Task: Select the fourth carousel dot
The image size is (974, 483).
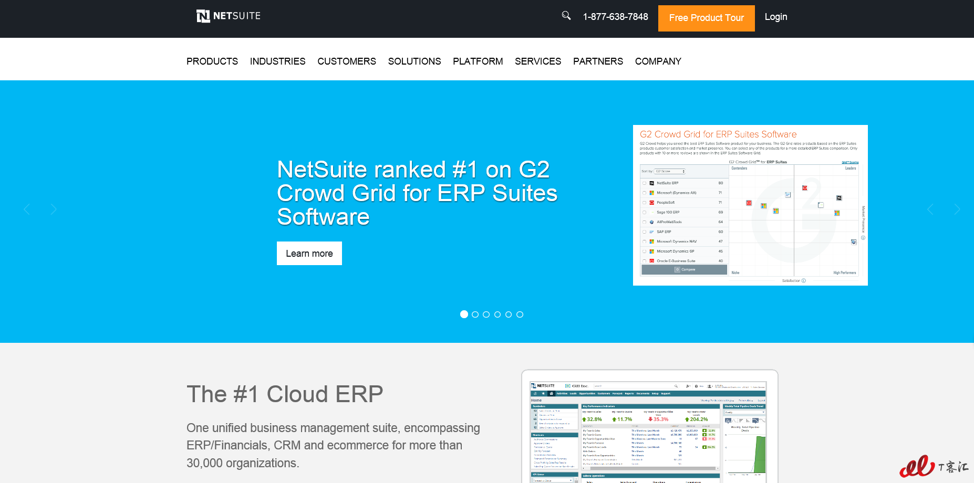Action: click(498, 314)
